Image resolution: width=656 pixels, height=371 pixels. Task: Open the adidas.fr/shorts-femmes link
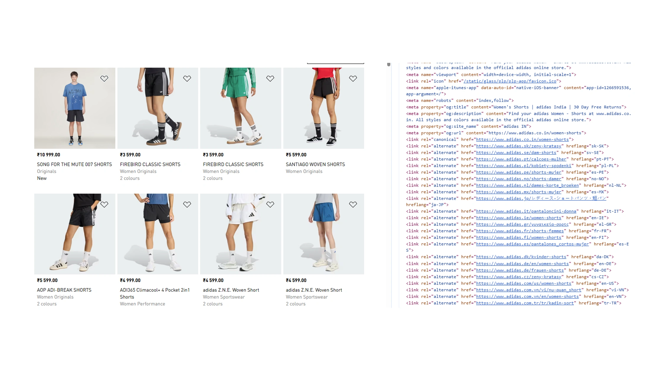520,231
